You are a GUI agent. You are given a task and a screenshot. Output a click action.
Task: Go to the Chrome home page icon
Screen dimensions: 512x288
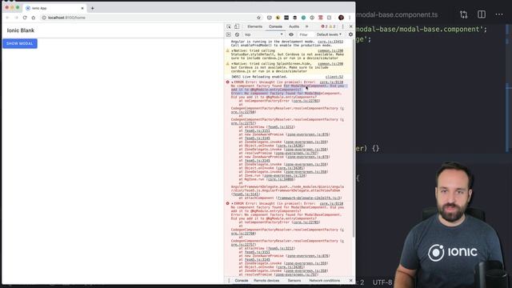click(34, 18)
